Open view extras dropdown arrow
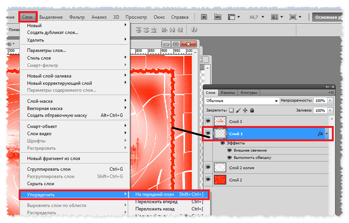Viewport: 349px width, 223px height. coord(238,17)
